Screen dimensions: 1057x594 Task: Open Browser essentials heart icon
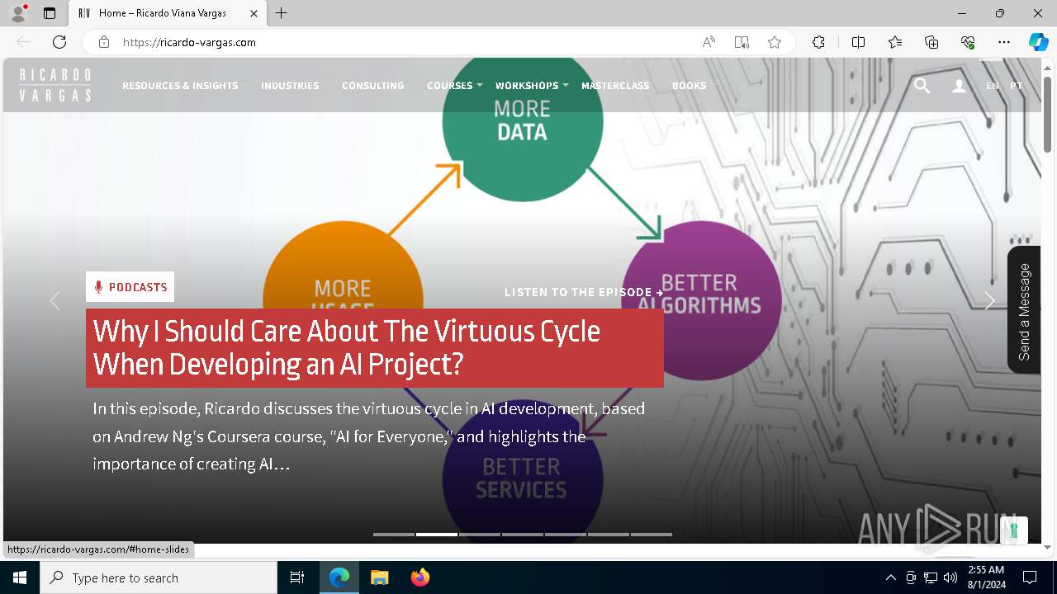click(968, 42)
